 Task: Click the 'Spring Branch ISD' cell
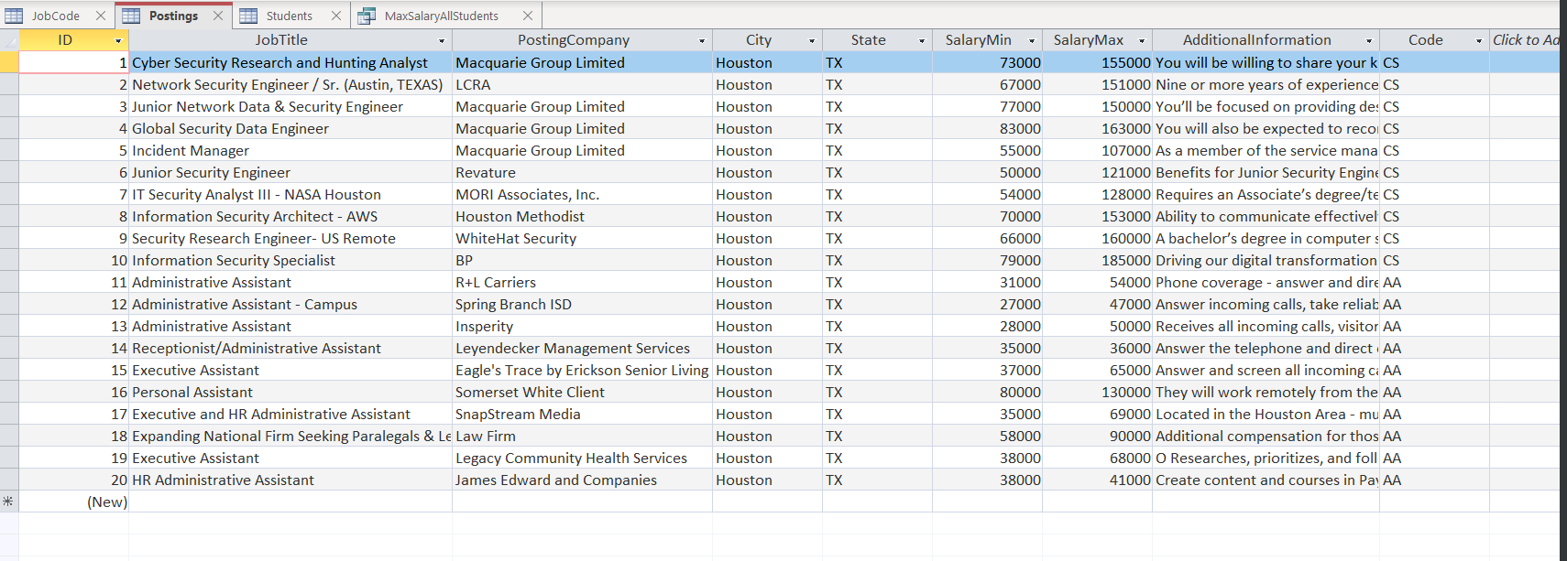tap(582, 304)
